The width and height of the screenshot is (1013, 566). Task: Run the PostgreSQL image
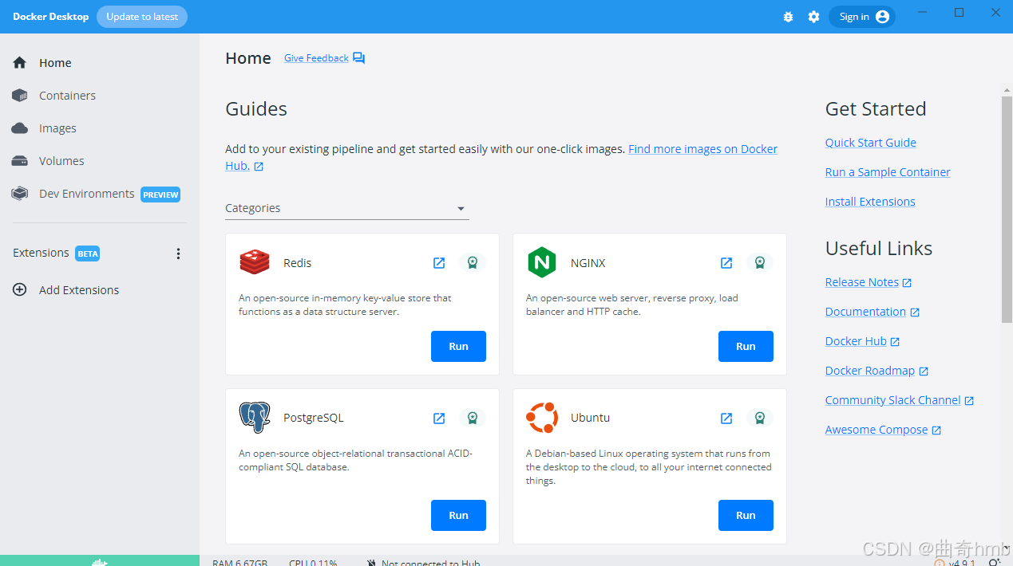(x=458, y=515)
